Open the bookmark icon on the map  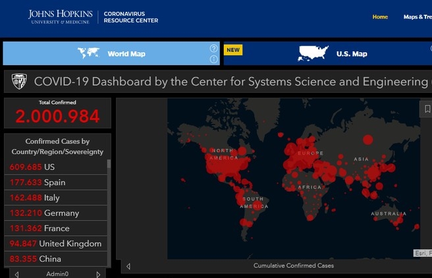point(427,109)
